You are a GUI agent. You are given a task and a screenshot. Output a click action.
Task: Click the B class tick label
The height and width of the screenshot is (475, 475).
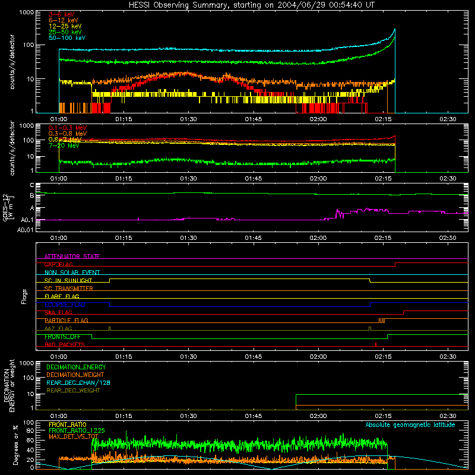click(32, 196)
